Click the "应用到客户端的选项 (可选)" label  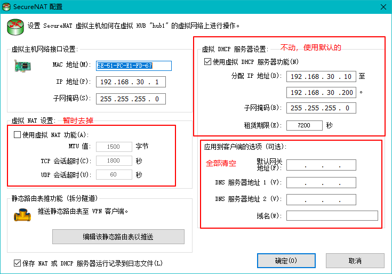[x=245, y=147]
